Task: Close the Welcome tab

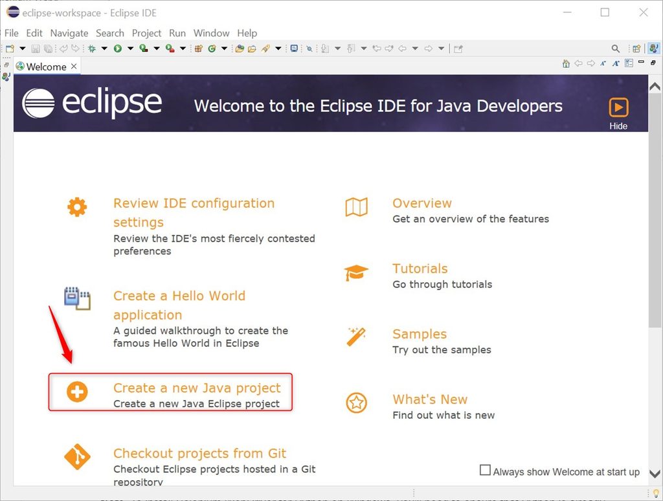Action: coord(74,67)
